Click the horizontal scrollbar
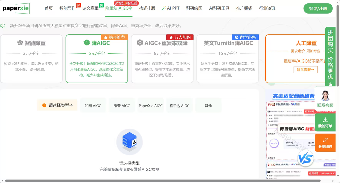 (x=163, y=181)
